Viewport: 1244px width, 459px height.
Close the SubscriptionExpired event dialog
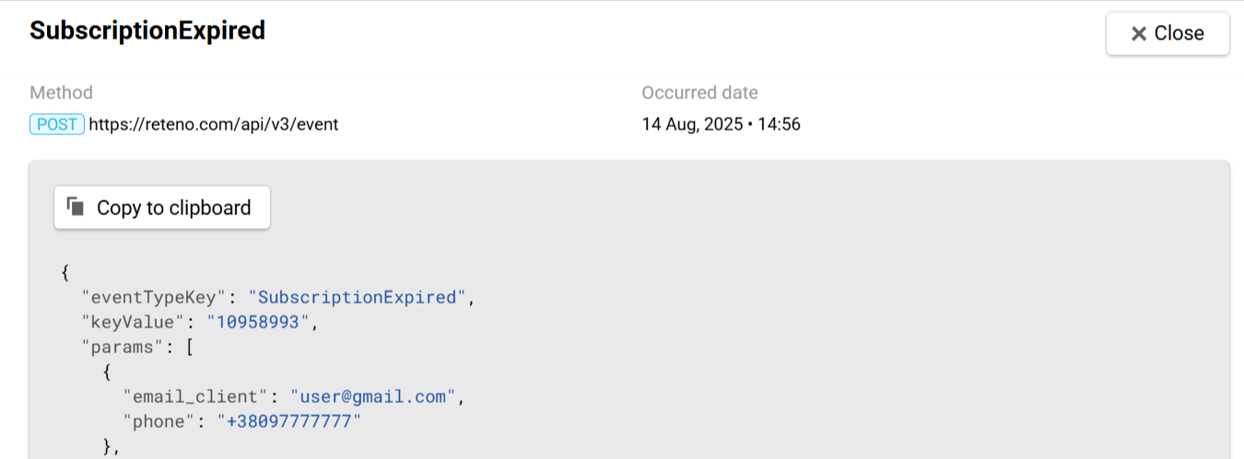tap(1168, 33)
